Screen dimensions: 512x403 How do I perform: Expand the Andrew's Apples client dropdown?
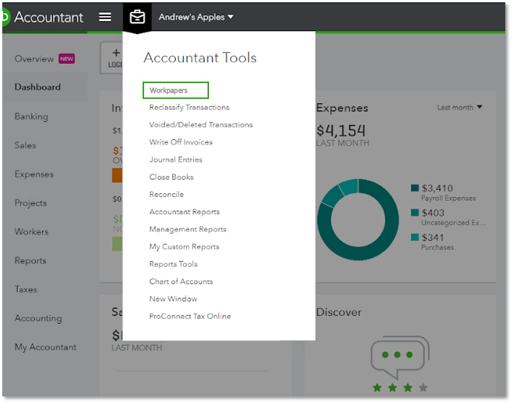[196, 17]
